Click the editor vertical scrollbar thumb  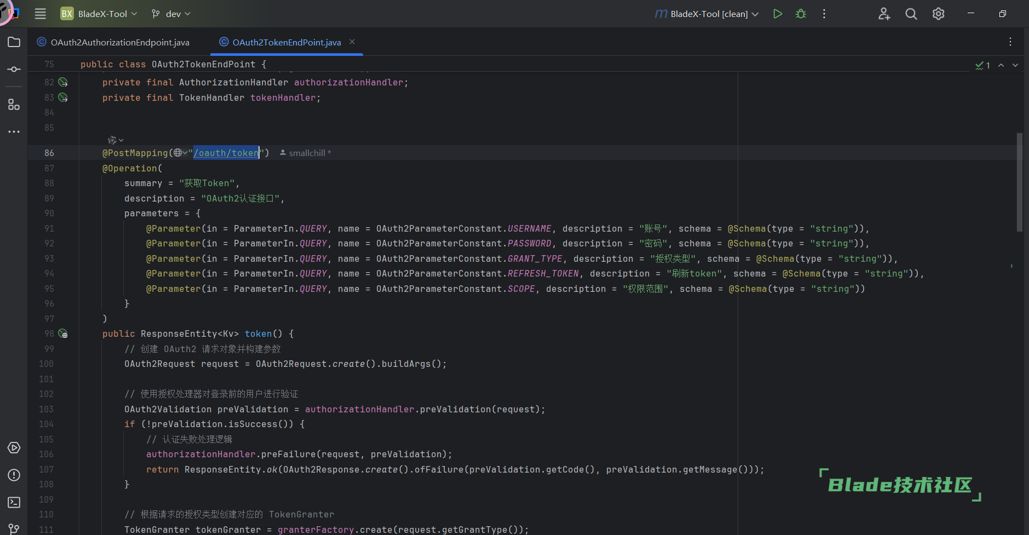1019,182
